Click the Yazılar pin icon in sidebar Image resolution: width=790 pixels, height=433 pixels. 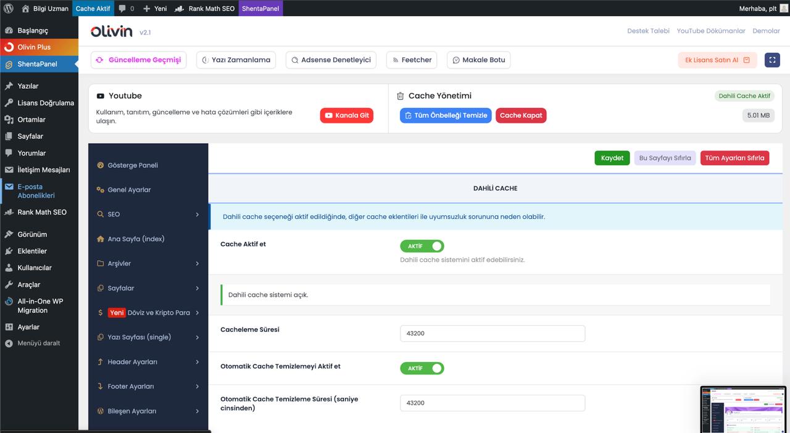point(9,86)
